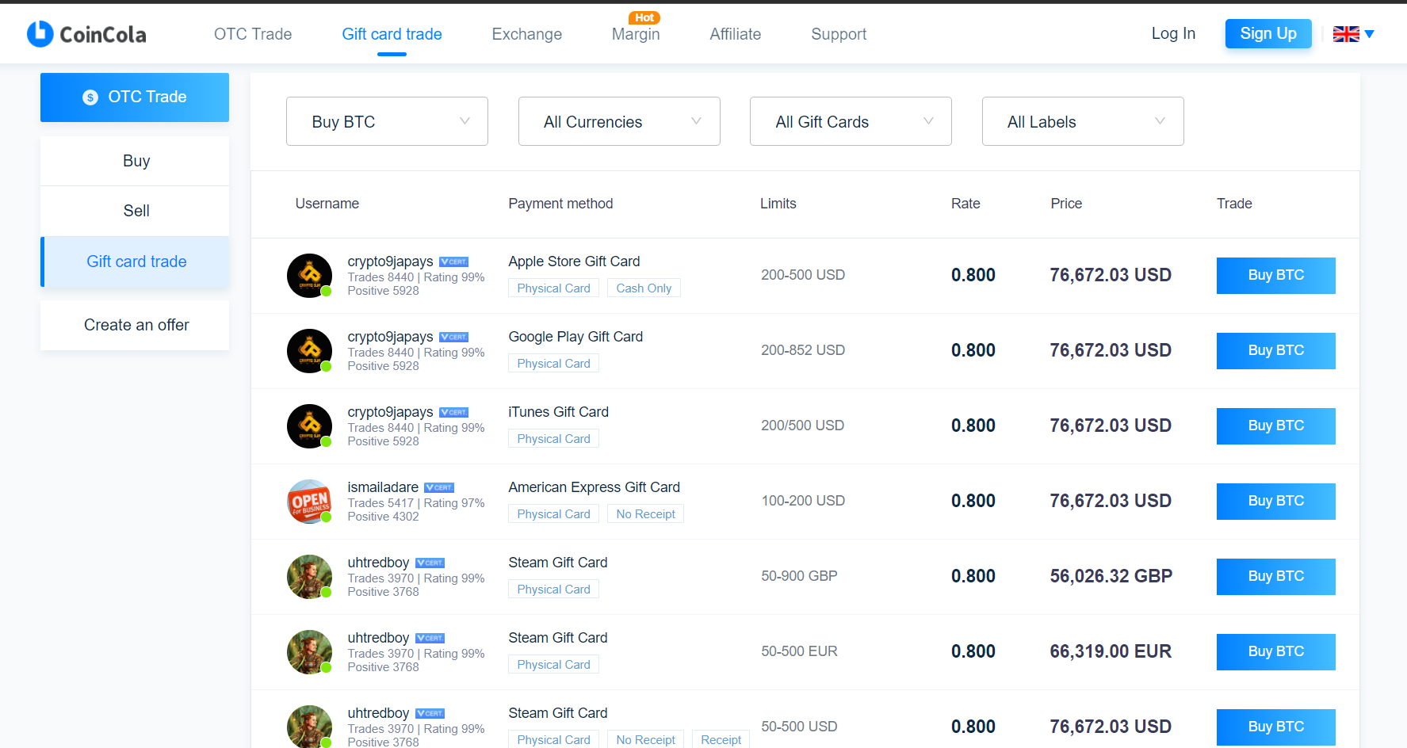Click the Sign Up button
Viewport: 1407px width, 748px height.
tap(1268, 33)
